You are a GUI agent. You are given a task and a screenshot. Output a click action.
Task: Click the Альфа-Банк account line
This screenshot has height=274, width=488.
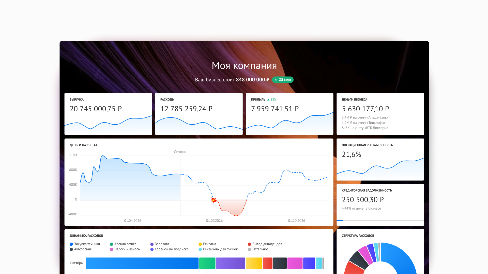click(x=365, y=117)
